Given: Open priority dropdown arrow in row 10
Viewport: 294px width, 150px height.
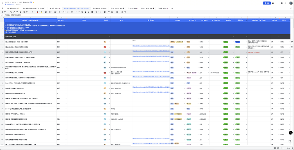Looking at the screenshot, I should (x=109, y=72).
